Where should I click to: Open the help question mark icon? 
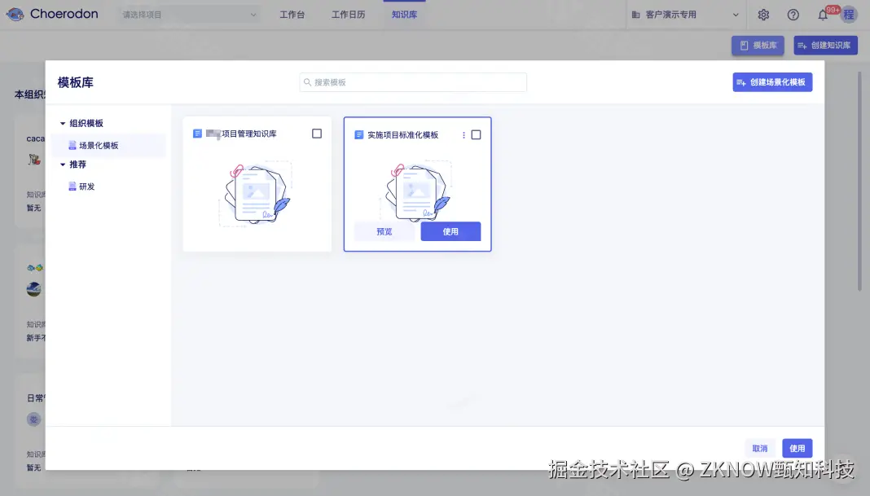(x=793, y=14)
